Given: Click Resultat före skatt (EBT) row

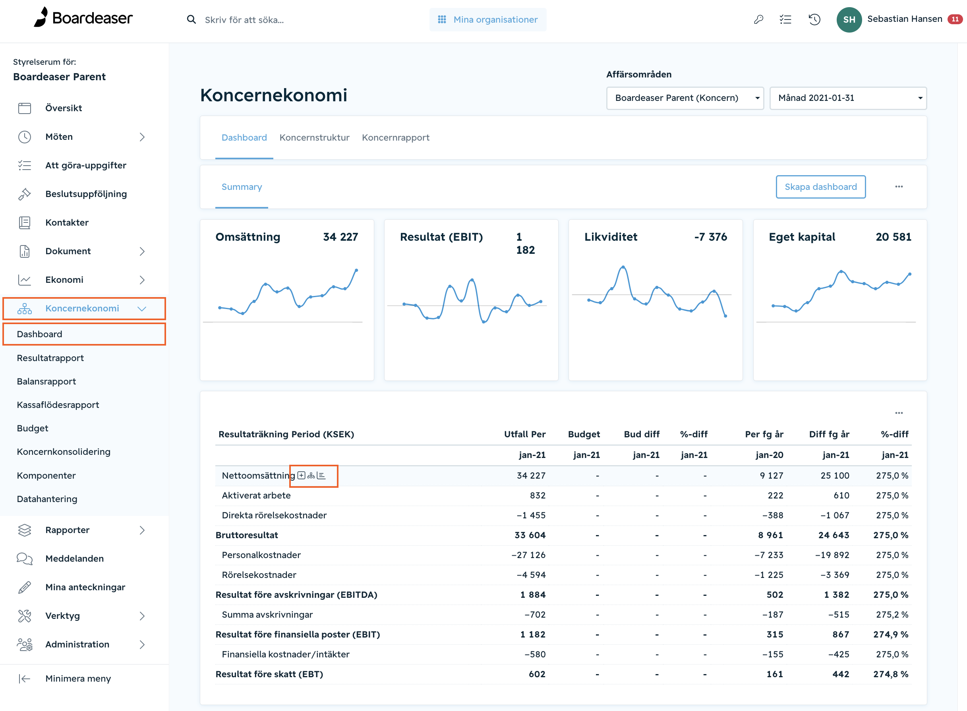Looking at the screenshot, I should point(563,674).
